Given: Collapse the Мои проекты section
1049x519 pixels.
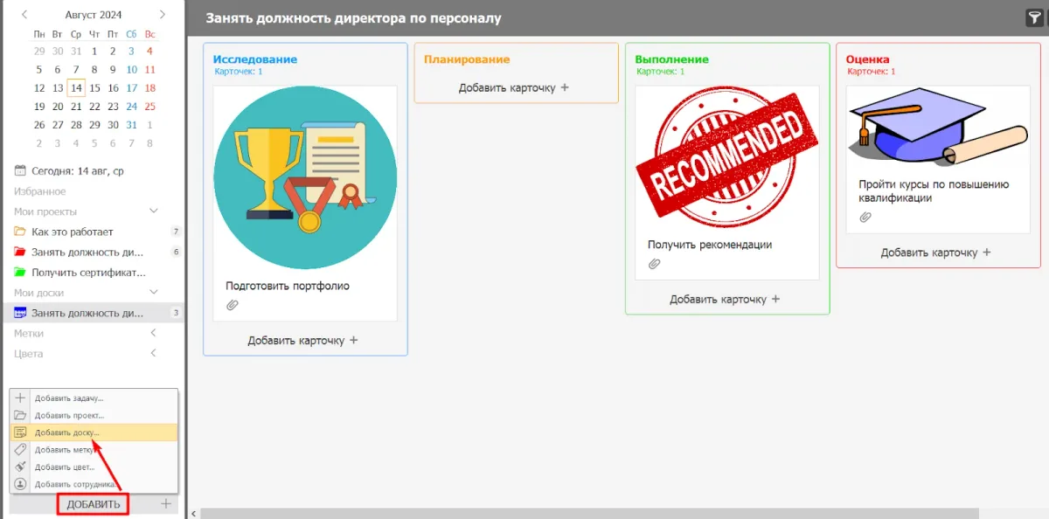Looking at the screenshot, I should 154,211.
